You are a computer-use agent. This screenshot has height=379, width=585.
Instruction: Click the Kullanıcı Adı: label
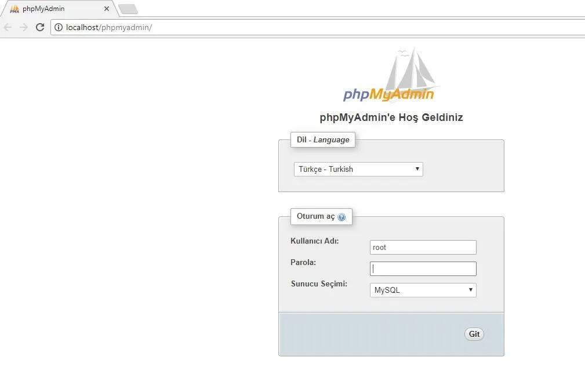(x=314, y=241)
